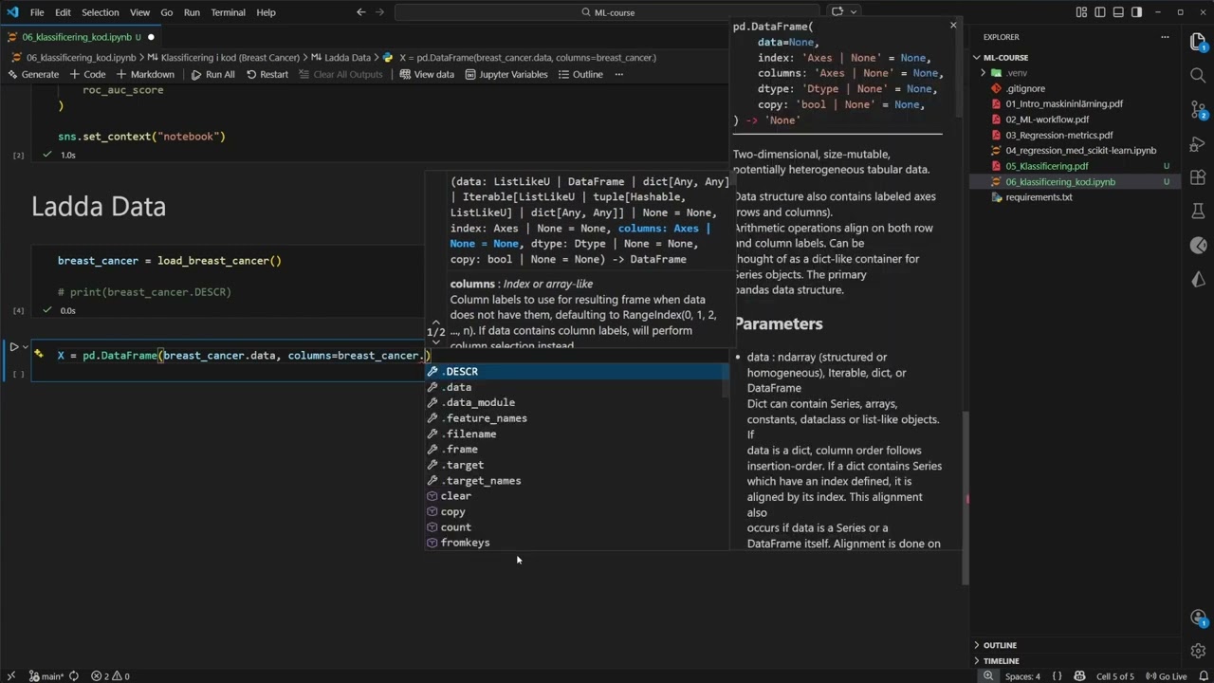The image size is (1214, 683).
Task: Click Outline in notebook toolbar
Action: tap(580, 74)
